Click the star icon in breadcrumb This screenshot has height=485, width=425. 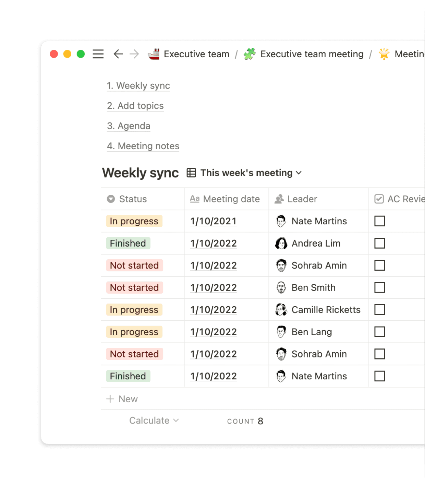click(x=384, y=54)
